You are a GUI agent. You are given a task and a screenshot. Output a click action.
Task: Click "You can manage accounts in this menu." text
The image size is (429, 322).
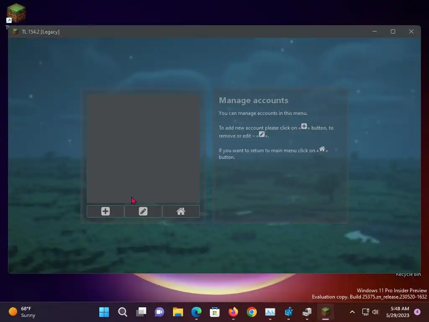pos(263,113)
